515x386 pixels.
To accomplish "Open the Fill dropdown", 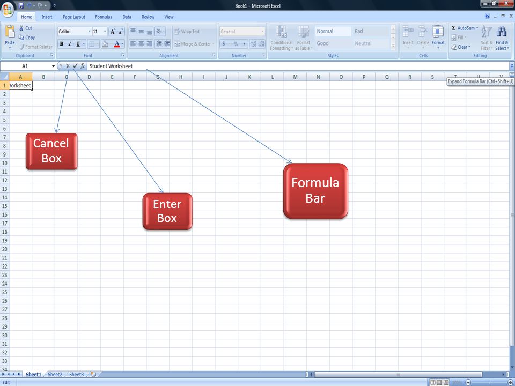I will pyautogui.click(x=459, y=38).
